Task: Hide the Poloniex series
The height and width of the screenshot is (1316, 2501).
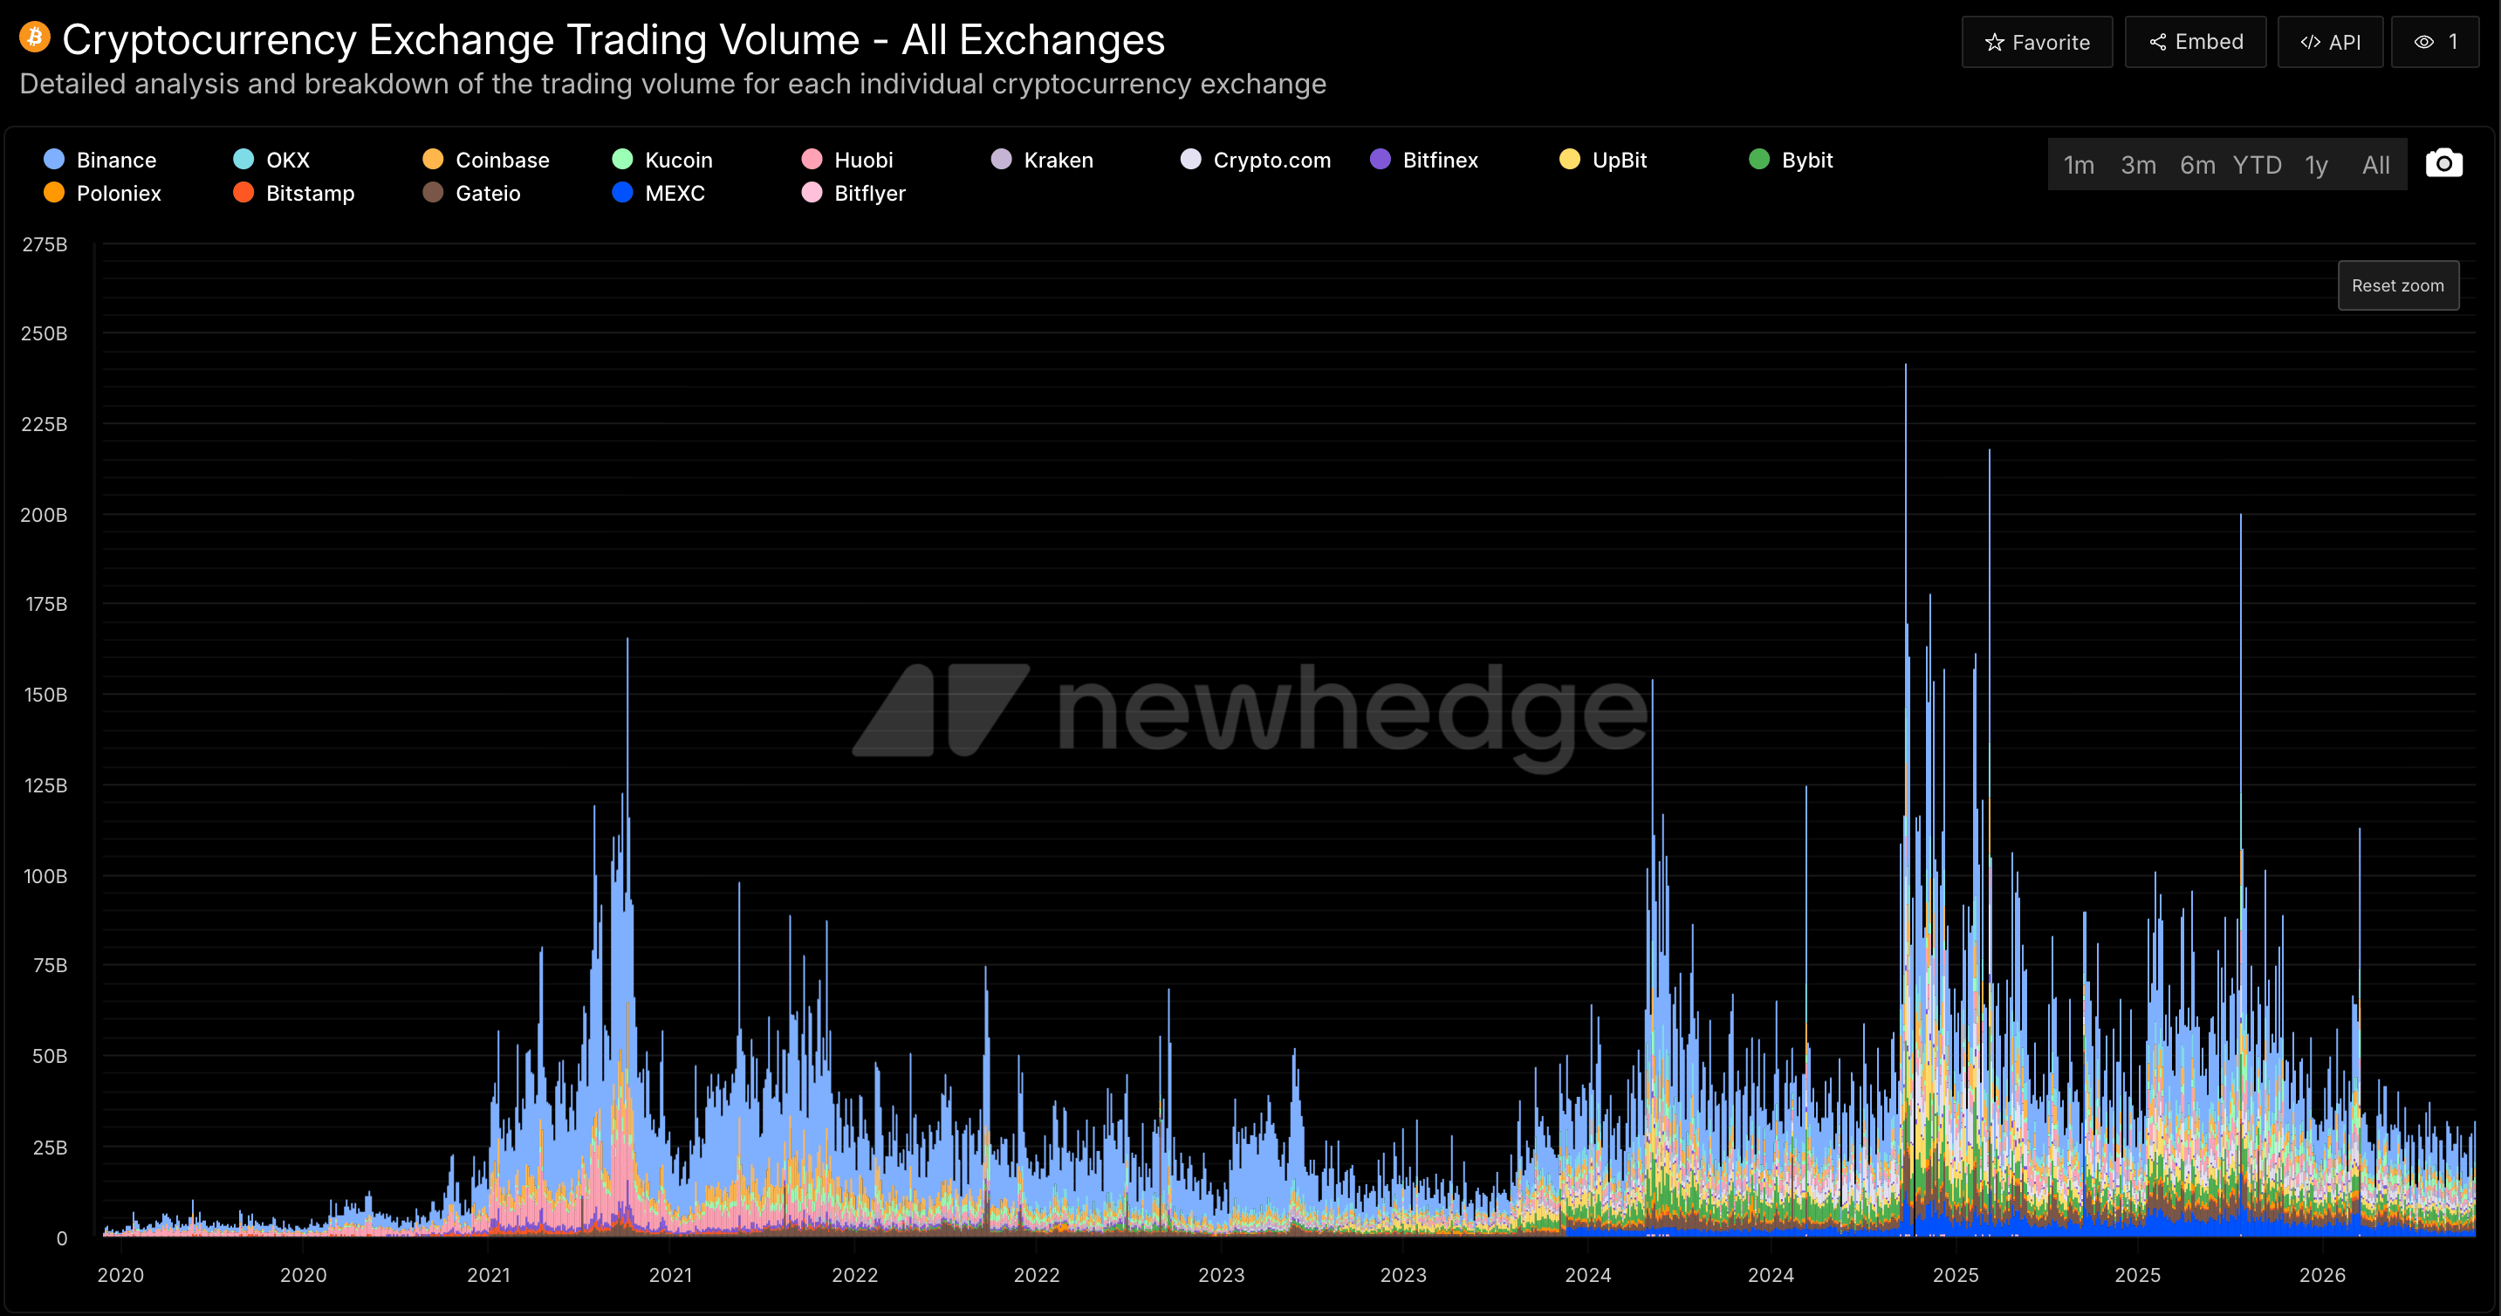Action: [x=103, y=193]
